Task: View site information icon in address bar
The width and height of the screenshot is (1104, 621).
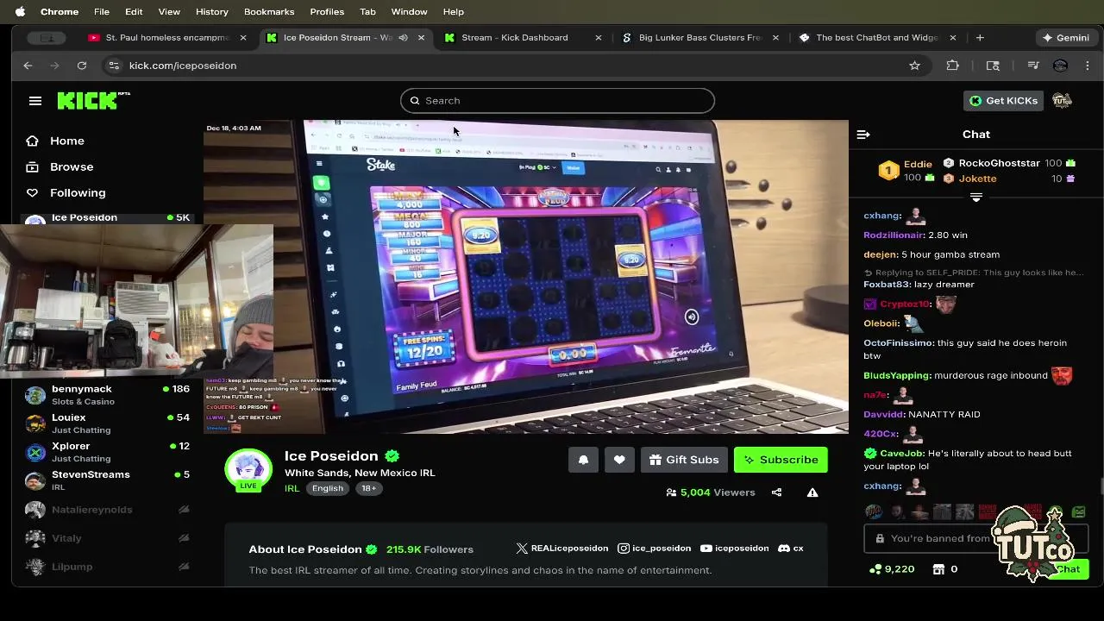Action: tap(113, 66)
